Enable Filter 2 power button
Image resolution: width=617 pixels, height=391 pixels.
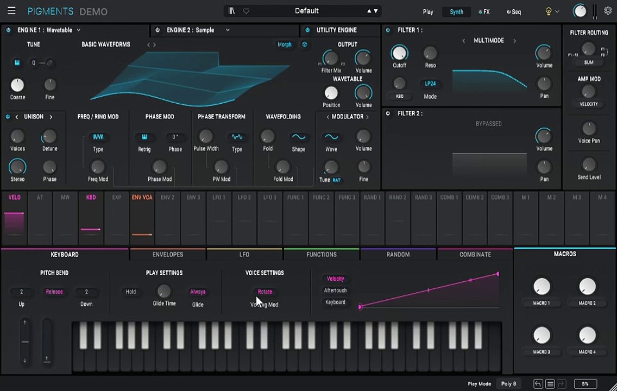click(388, 113)
